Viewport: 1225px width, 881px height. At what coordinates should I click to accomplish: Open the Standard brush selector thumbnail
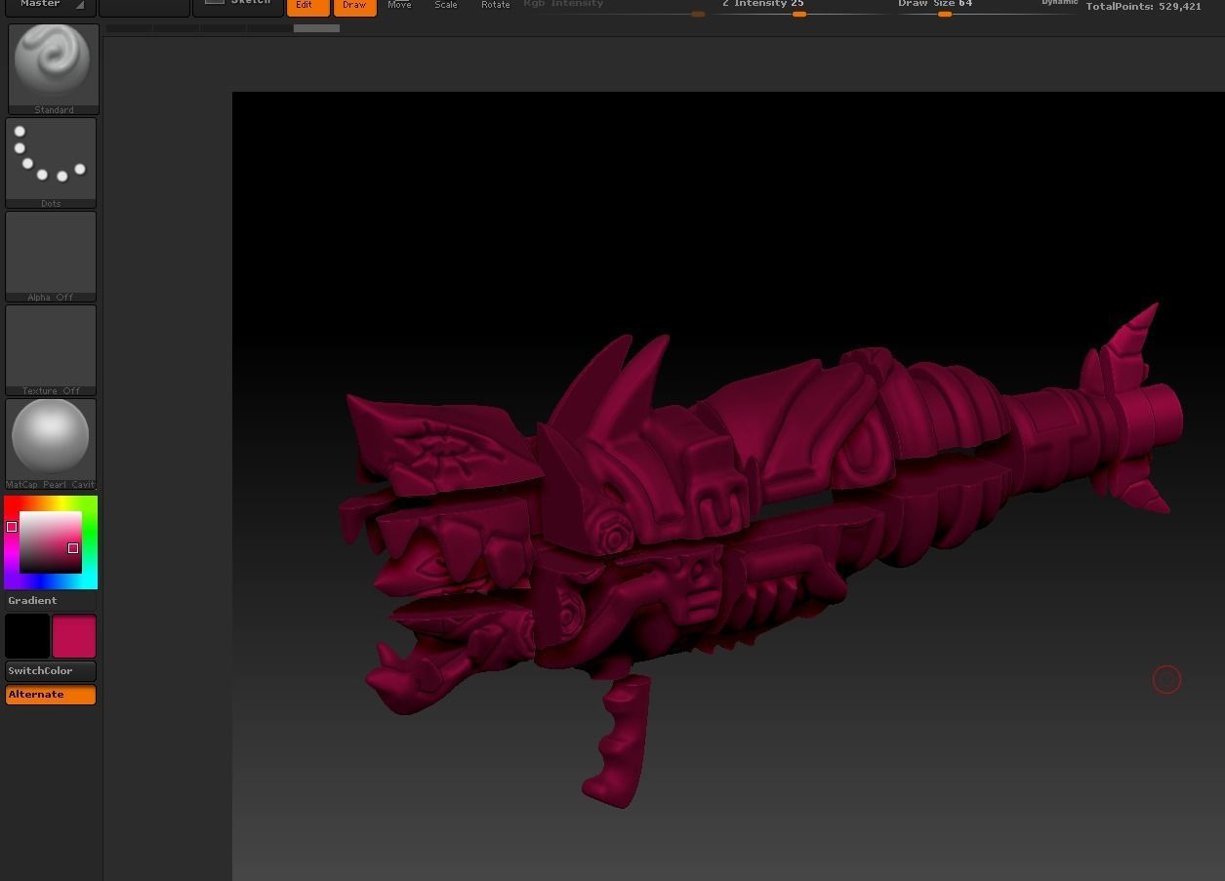click(x=53, y=68)
